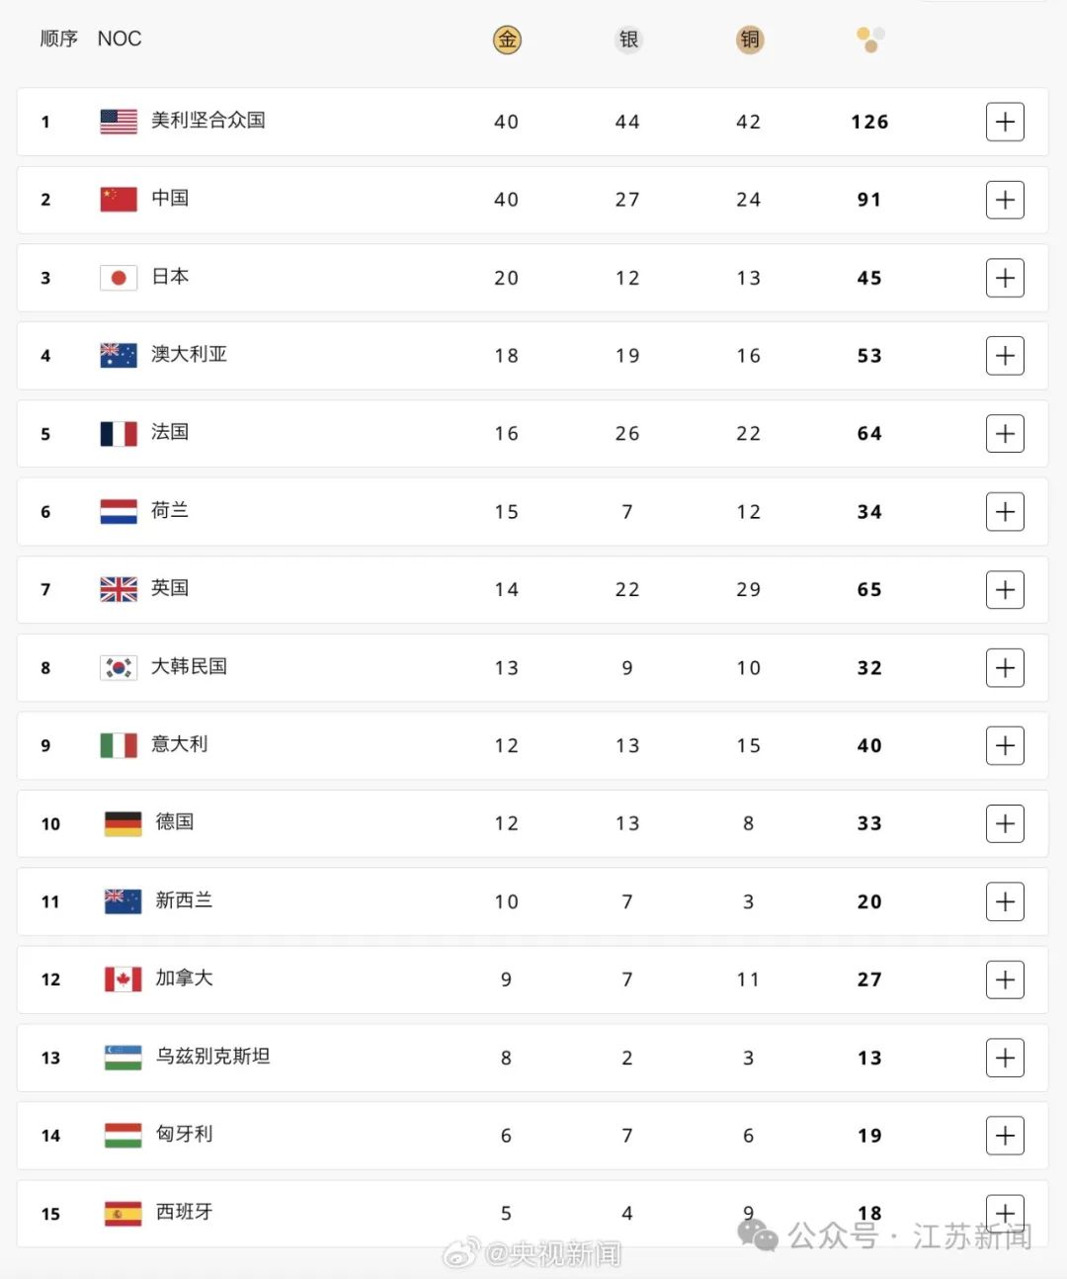
Task: Click the gold medal column icon
Action: pos(507,40)
